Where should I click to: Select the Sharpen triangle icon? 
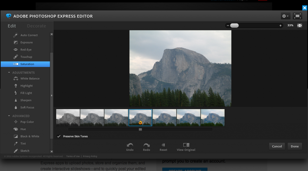[x=16, y=100]
